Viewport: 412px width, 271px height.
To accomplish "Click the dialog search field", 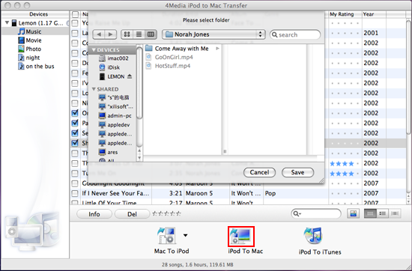I will (x=295, y=34).
